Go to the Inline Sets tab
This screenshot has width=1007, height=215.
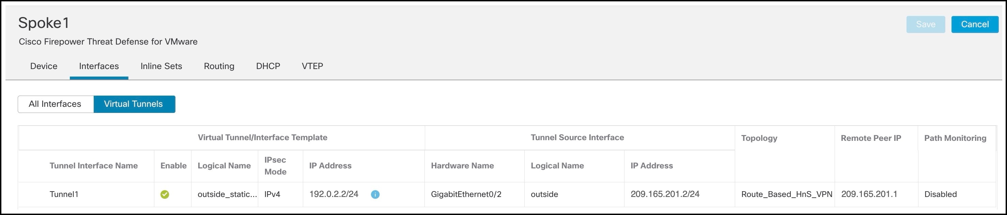coord(161,66)
